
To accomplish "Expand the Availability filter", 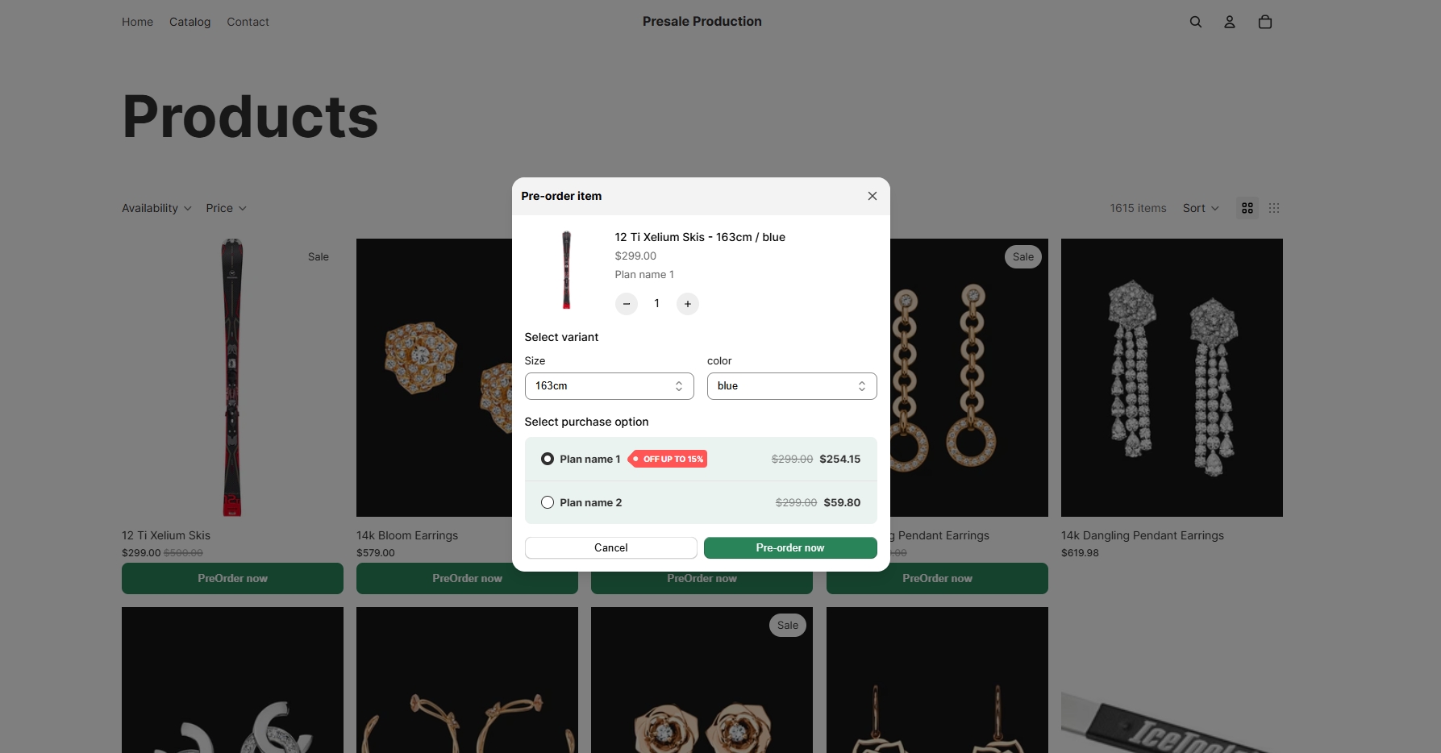I will point(156,208).
